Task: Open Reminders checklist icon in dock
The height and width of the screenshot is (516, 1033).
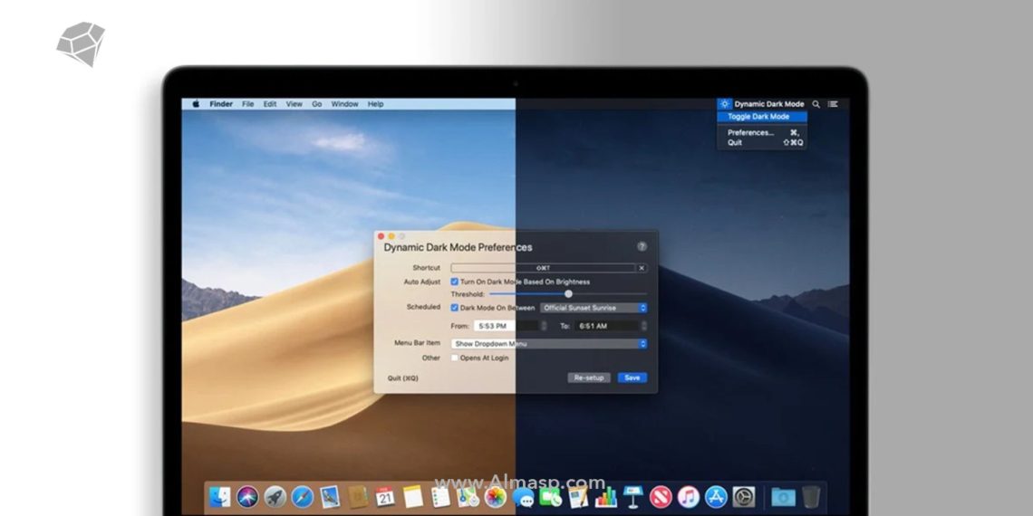Action: pyautogui.click(x=440, y=497)
